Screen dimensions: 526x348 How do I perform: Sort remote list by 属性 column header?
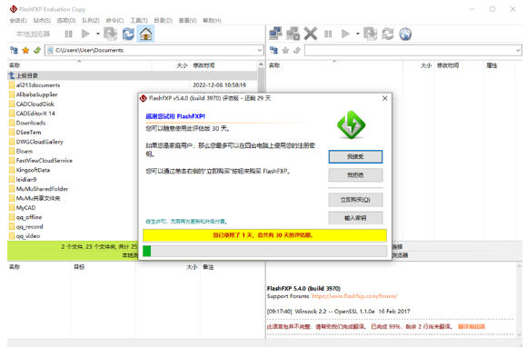click(491, 65)
